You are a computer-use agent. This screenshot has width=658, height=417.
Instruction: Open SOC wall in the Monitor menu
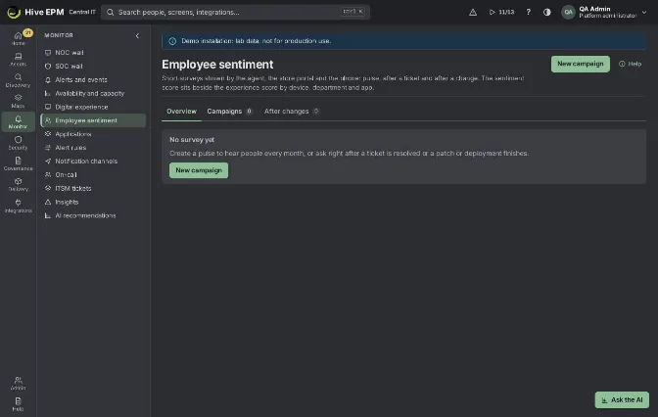tap(93, 66)
